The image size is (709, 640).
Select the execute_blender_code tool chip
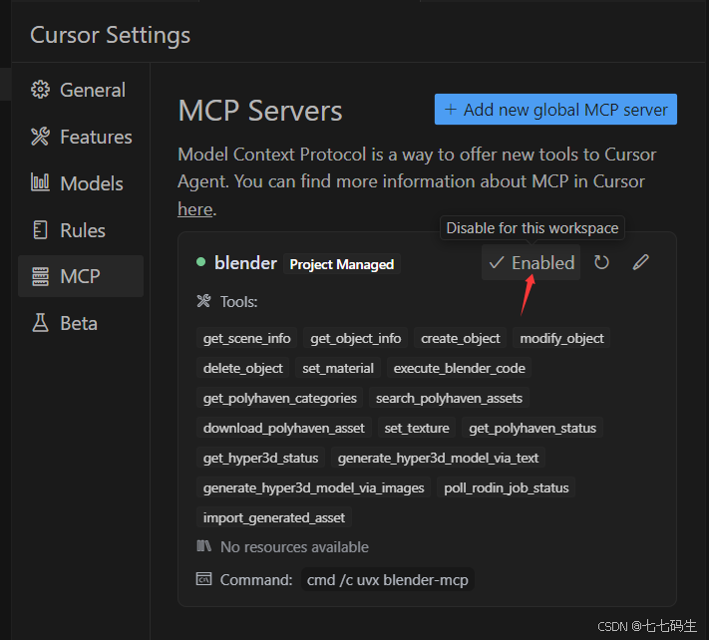459,368
